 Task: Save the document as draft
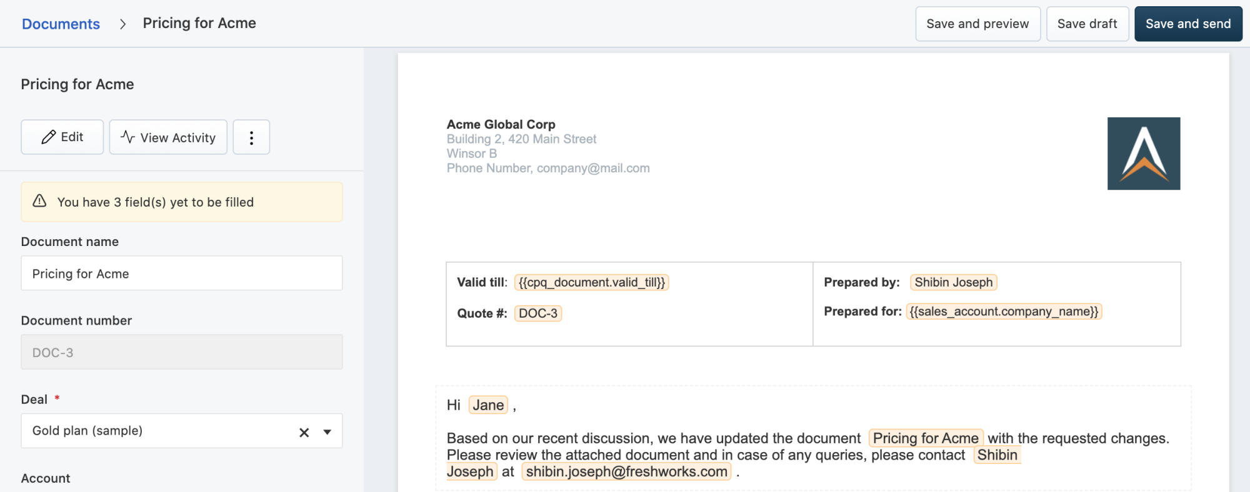coord(1087,24)
